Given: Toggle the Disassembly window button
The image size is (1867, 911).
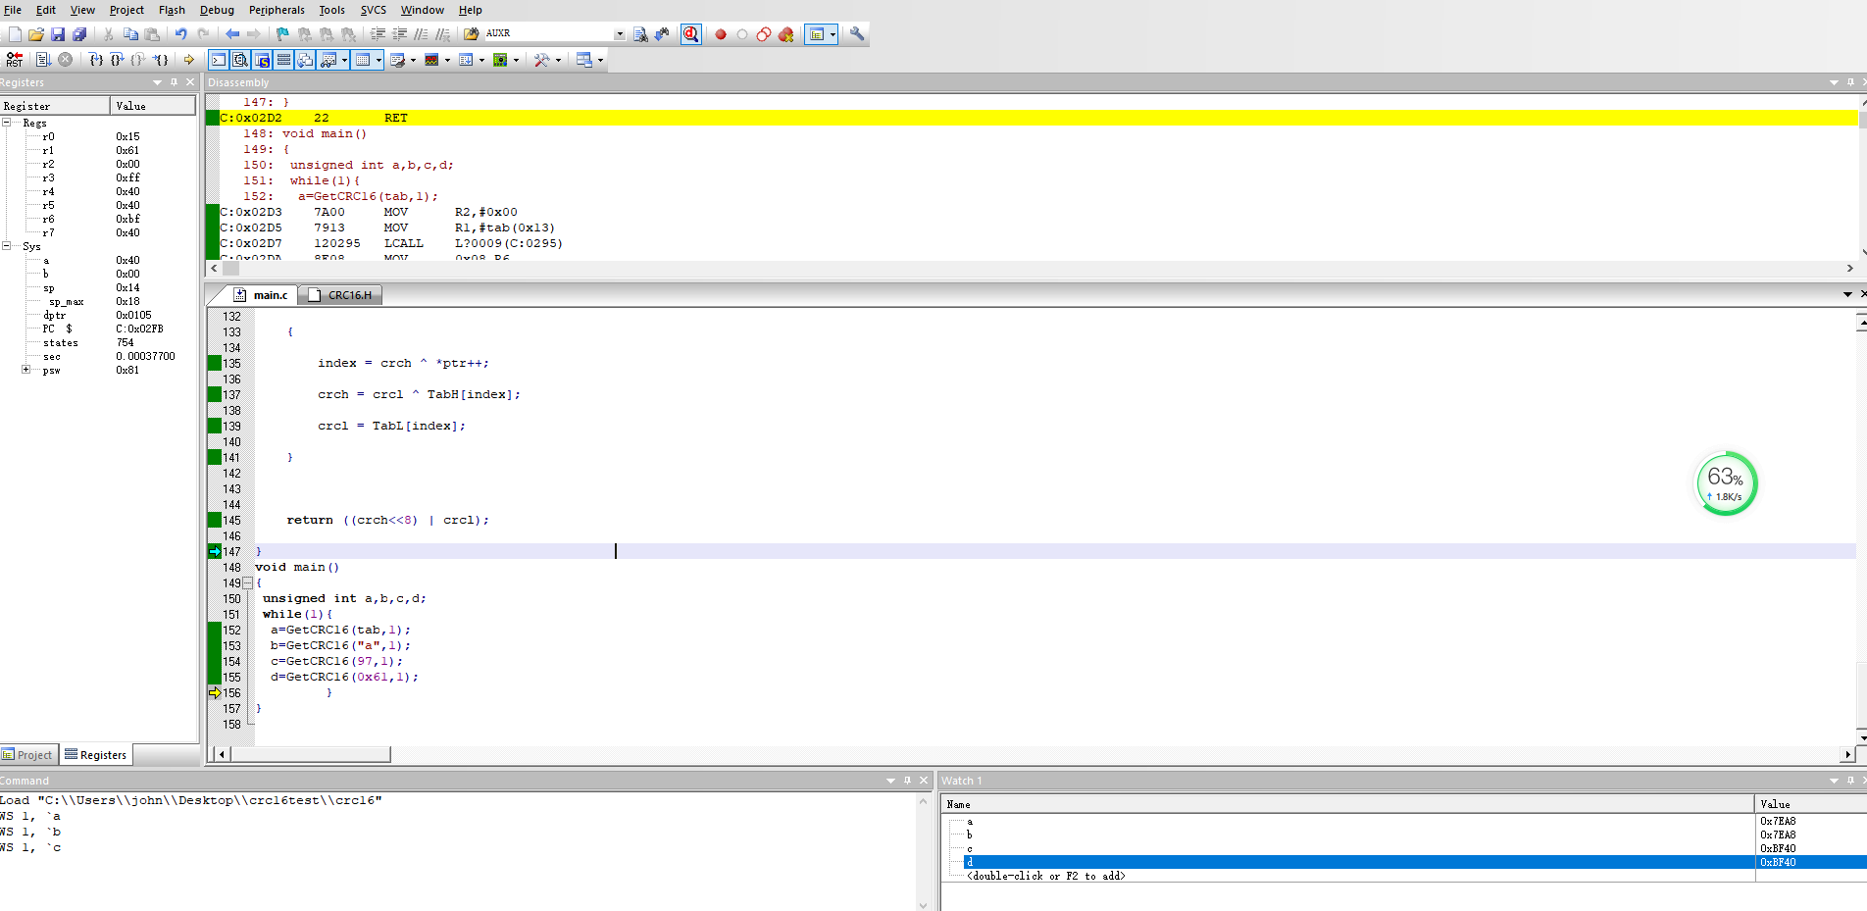Looking at the screenshot, I should [x=240, y=60].
